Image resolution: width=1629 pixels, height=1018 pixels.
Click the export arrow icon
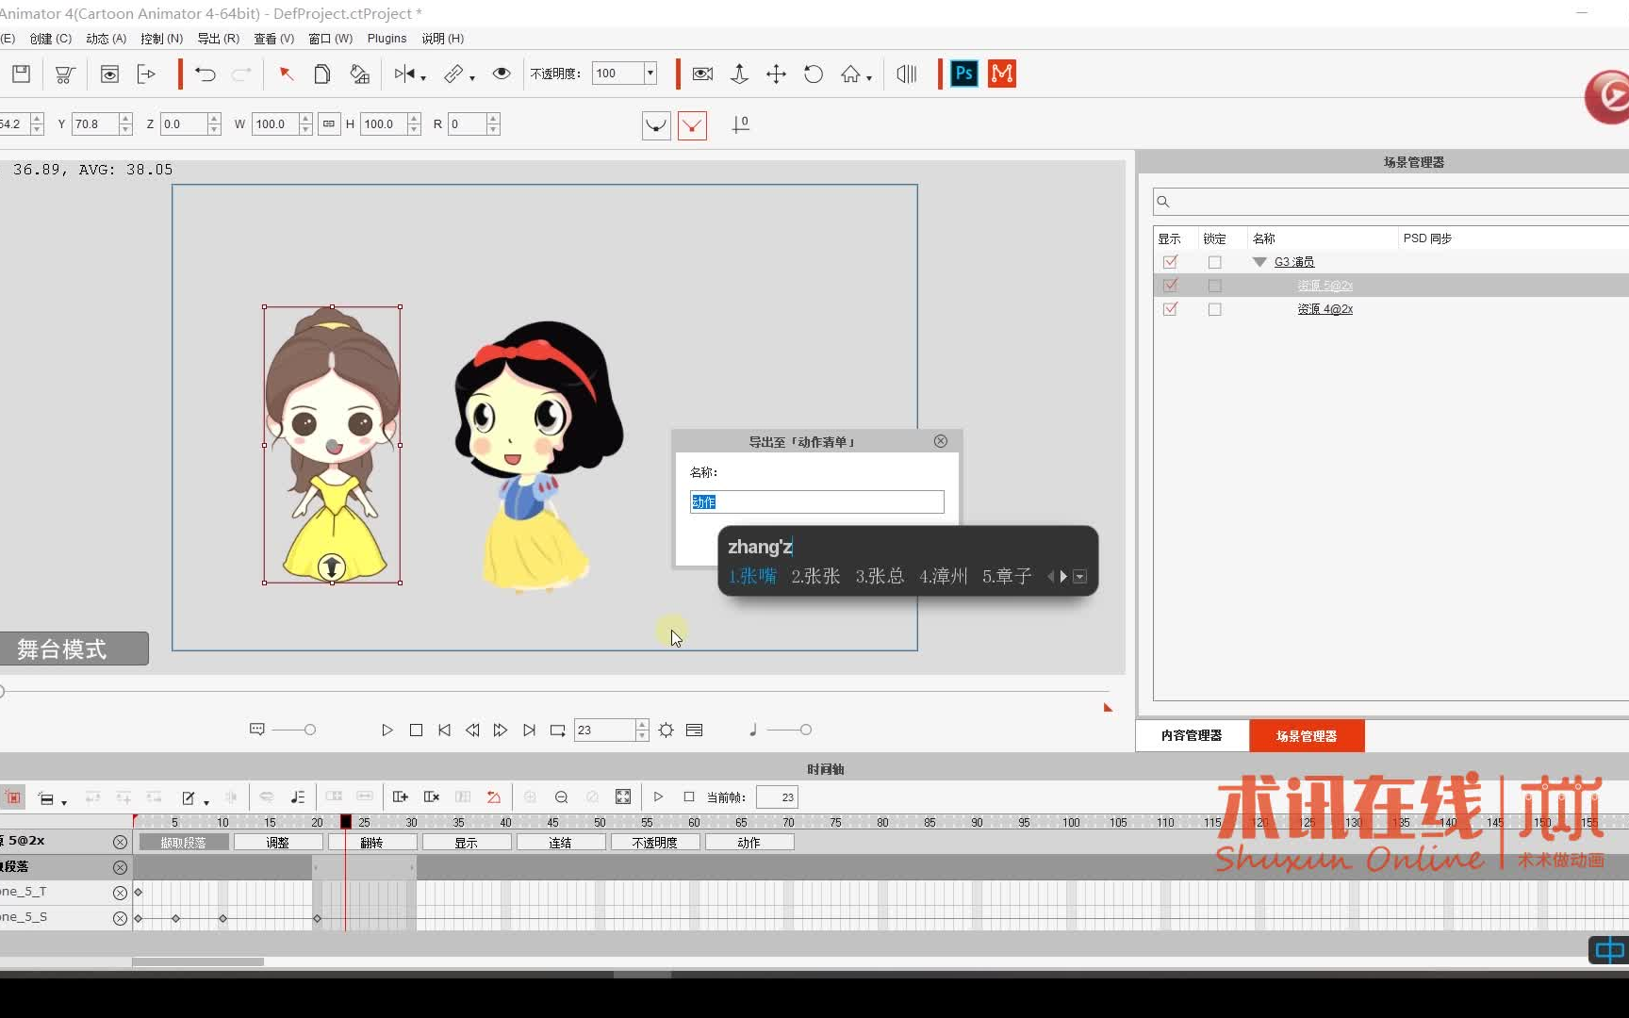coord(146,74)
